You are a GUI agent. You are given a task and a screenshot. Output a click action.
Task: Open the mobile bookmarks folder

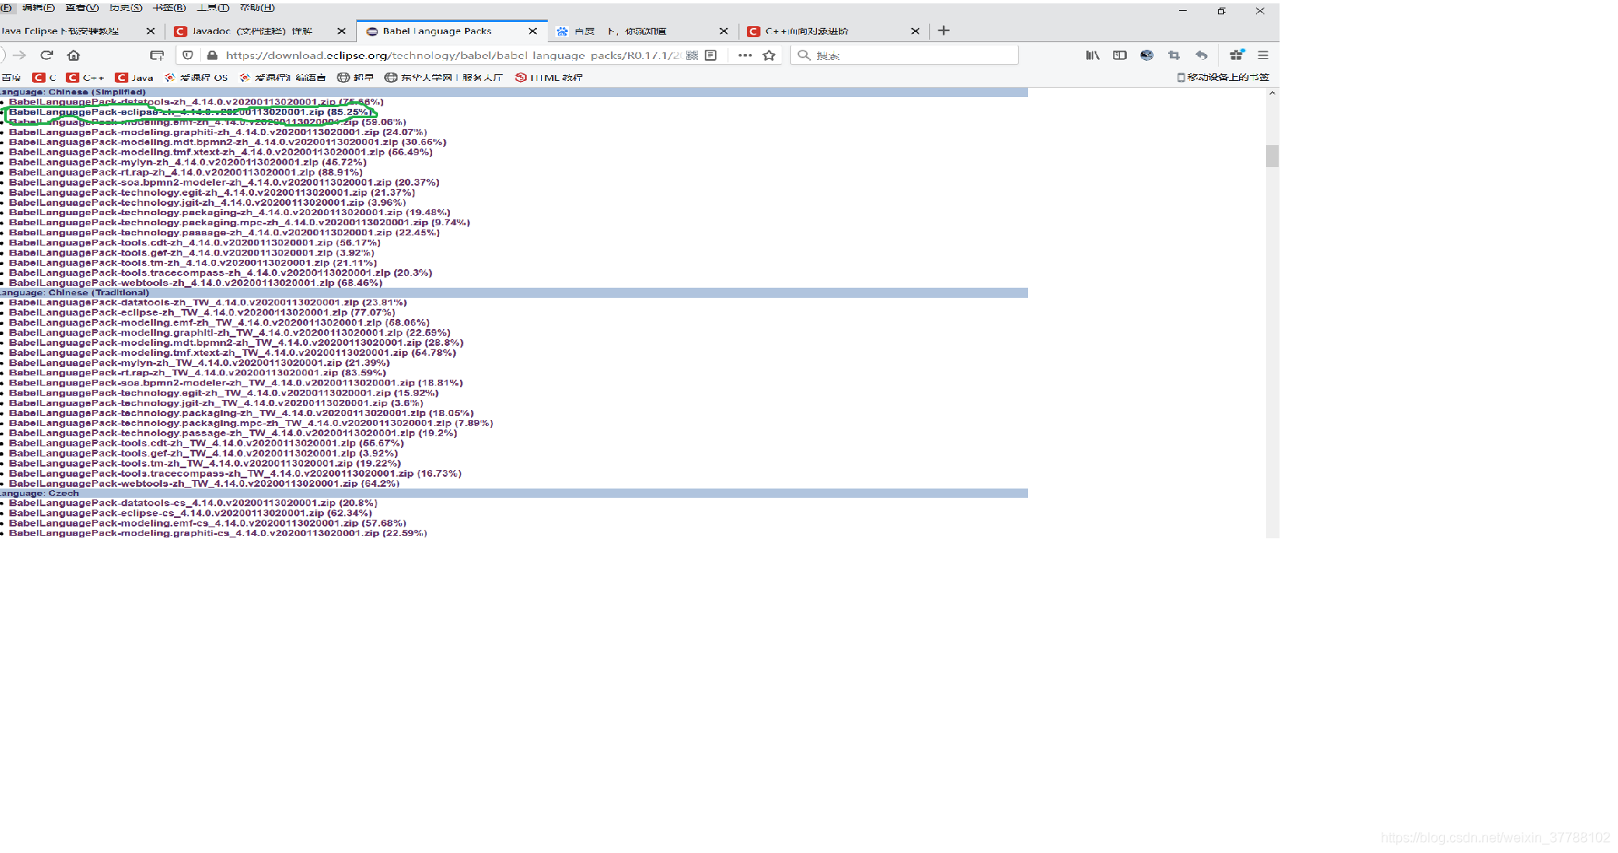[1223, 78]
